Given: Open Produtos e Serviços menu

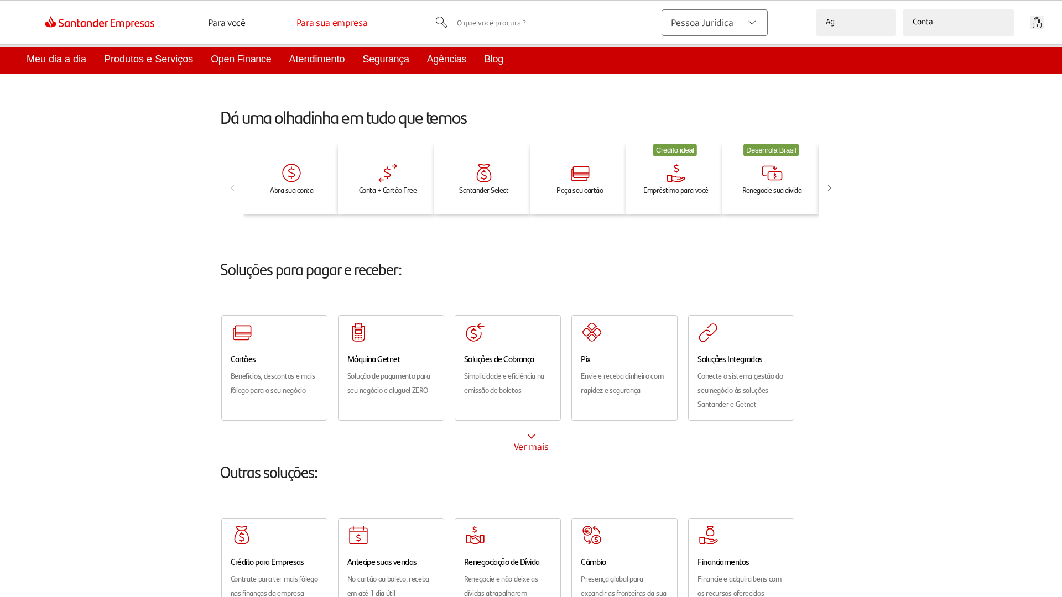Looking at the screenshot, I should pyautogui.click(x=148, y=59).
